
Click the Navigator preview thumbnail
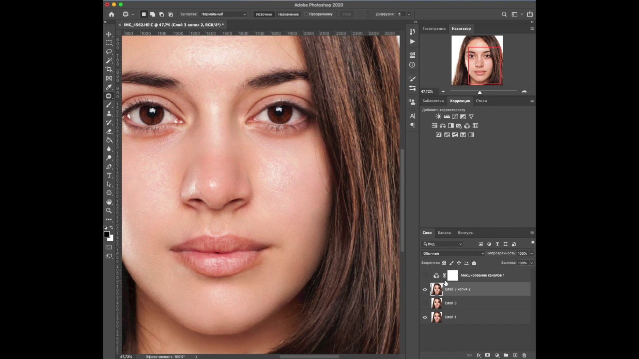[x=477, y=60]
